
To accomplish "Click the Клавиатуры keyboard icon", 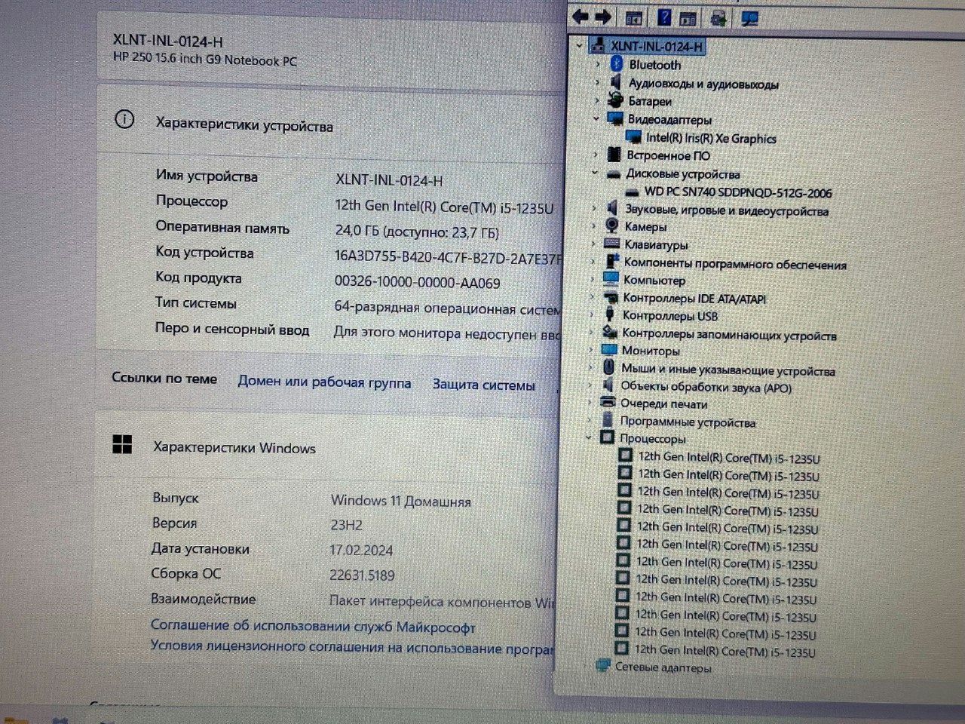I will (612, 244).
